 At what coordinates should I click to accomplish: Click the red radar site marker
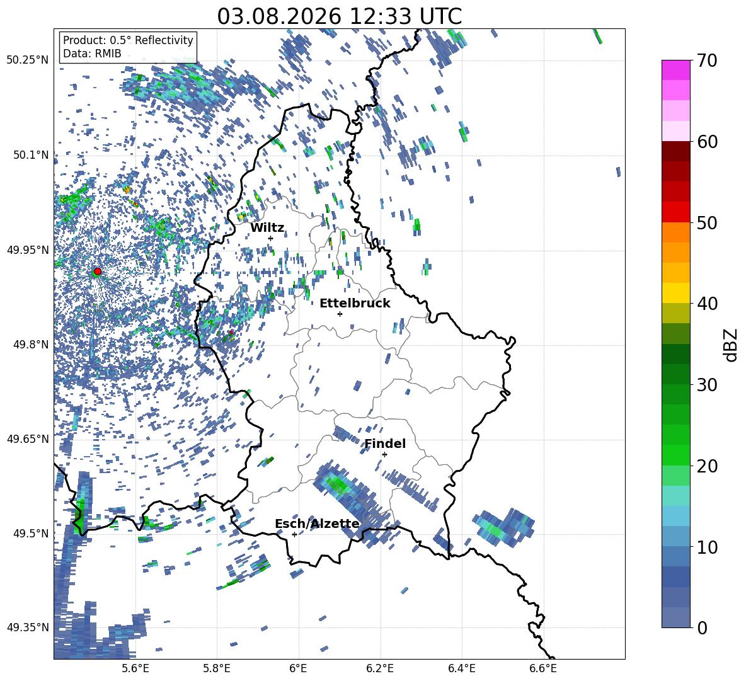pos(98,272)
